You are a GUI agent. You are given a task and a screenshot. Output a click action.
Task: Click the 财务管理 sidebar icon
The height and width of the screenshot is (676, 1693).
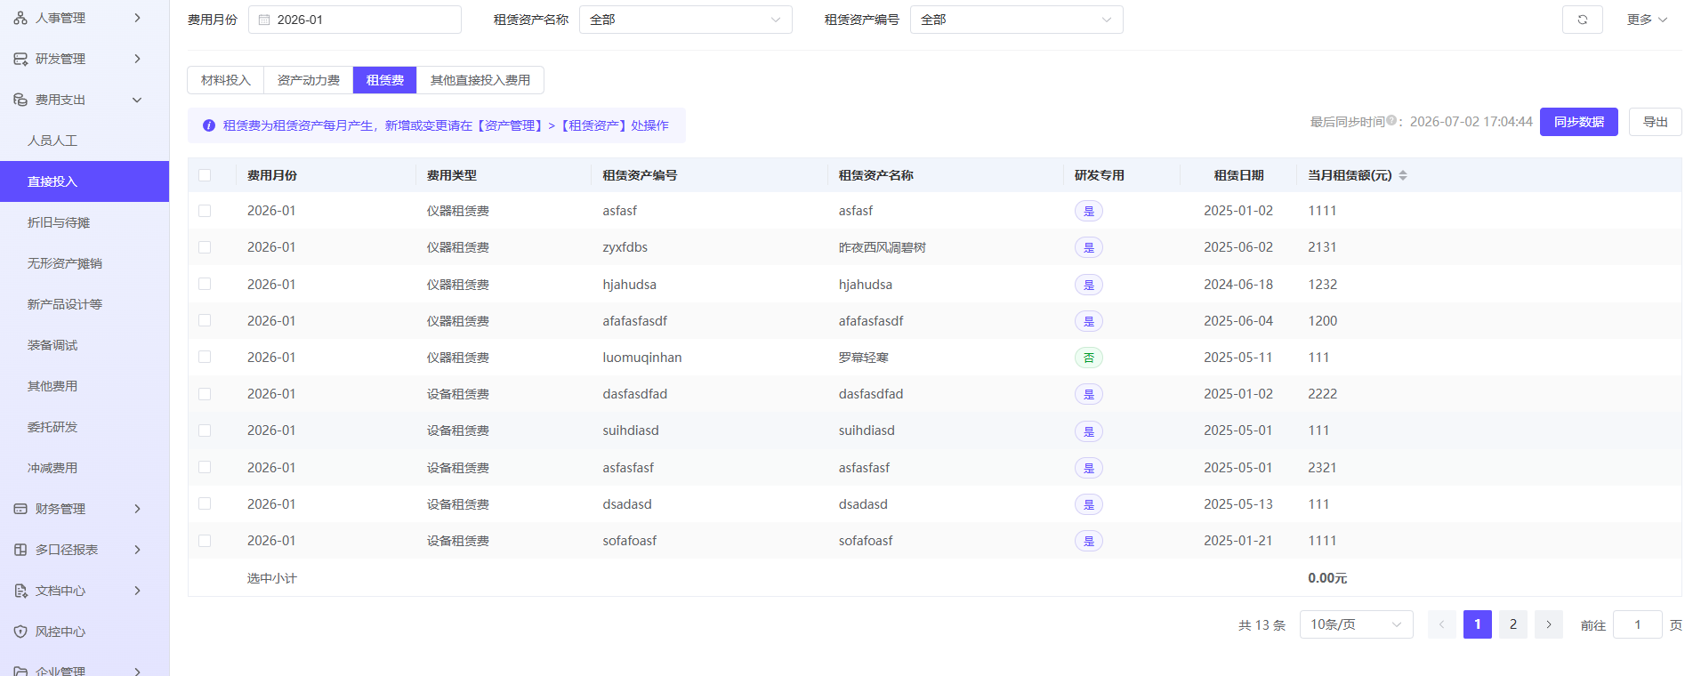(x=20, y=509)
